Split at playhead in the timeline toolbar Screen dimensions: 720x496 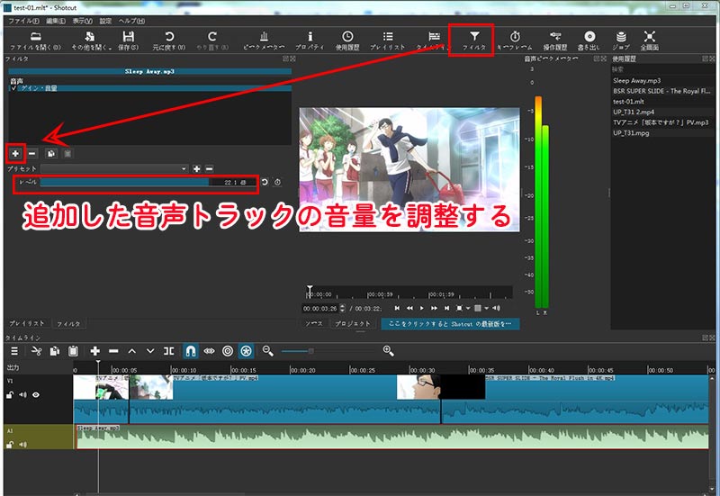(x=168, y=351)
